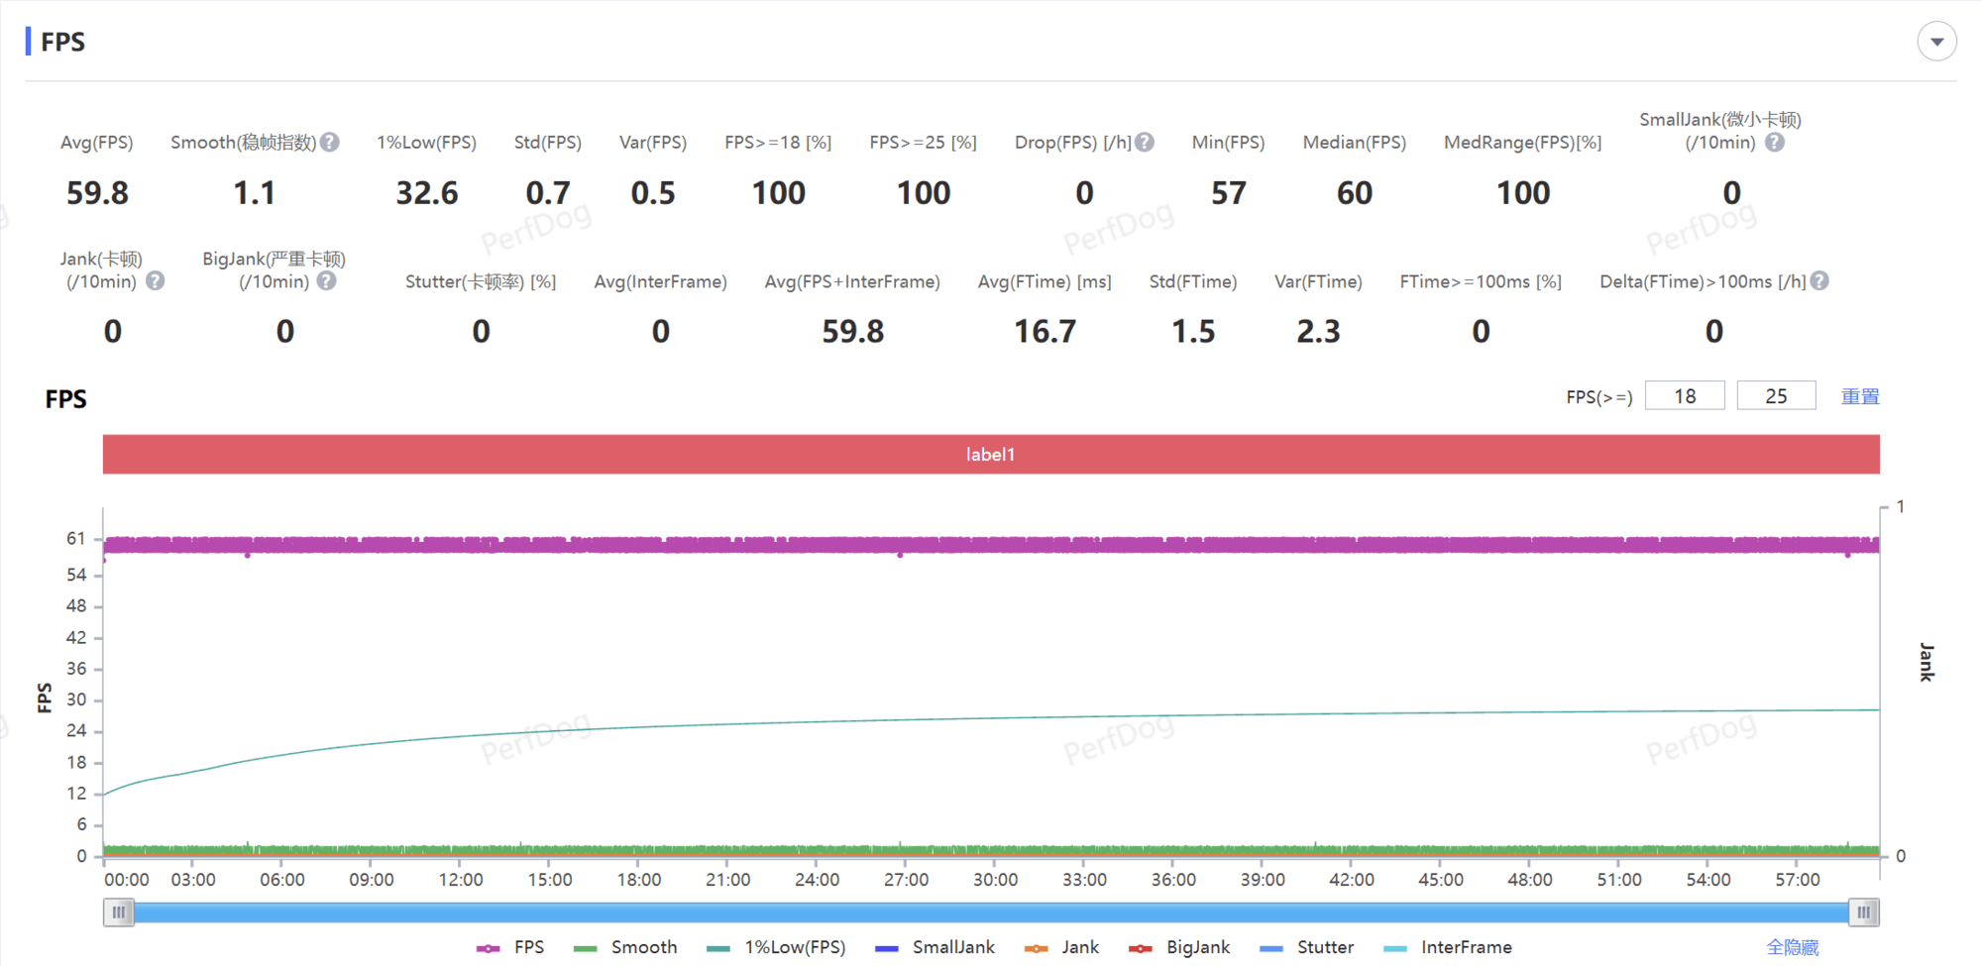The width and height of the screenshot is (1982, 966).
Task: Toggle BigJank series in legend
Action: [1179, 948]
